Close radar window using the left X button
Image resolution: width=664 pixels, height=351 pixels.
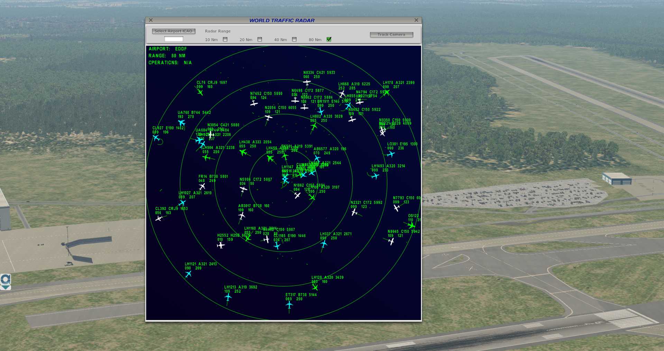coord(151,20)
